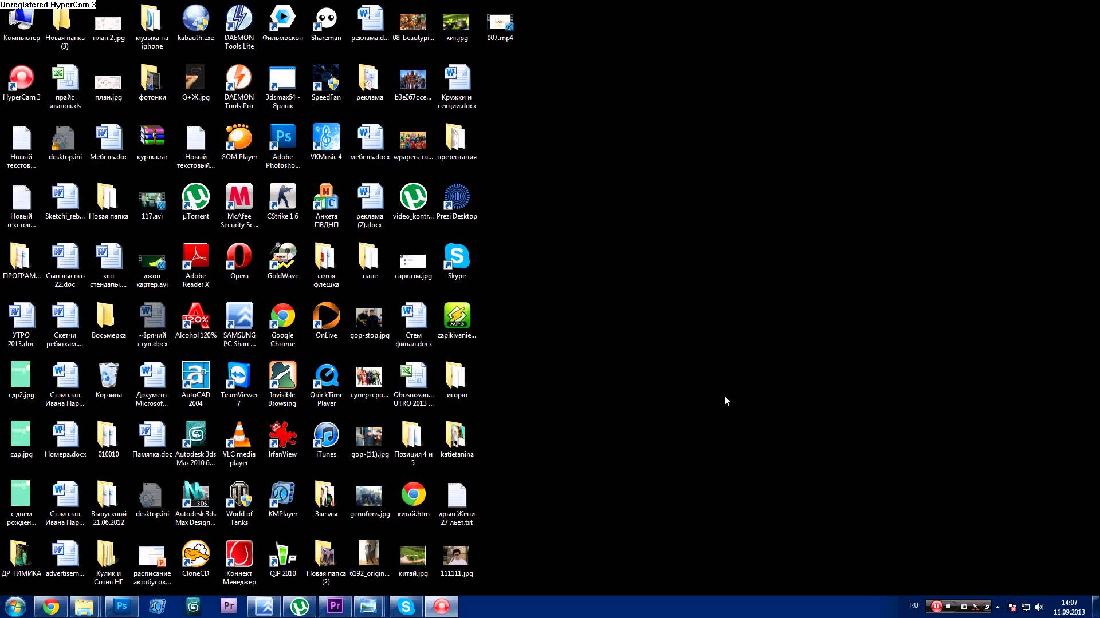Open the Action Center flag icon
This screenshot has width=1100, height=618.
[1012, 607]
